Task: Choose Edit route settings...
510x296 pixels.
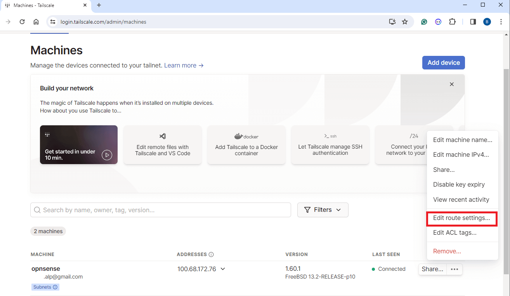Action: point(463,218)
